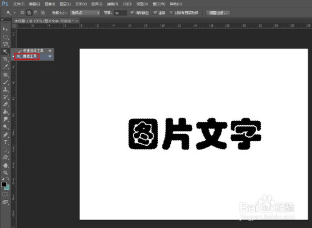312x228 pixels.
Task: Close the 未标题-1 document tab
Action: 77,21
